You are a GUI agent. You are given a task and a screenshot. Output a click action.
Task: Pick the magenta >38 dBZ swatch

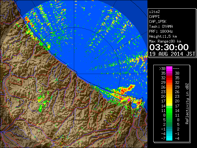pos(169,69)
